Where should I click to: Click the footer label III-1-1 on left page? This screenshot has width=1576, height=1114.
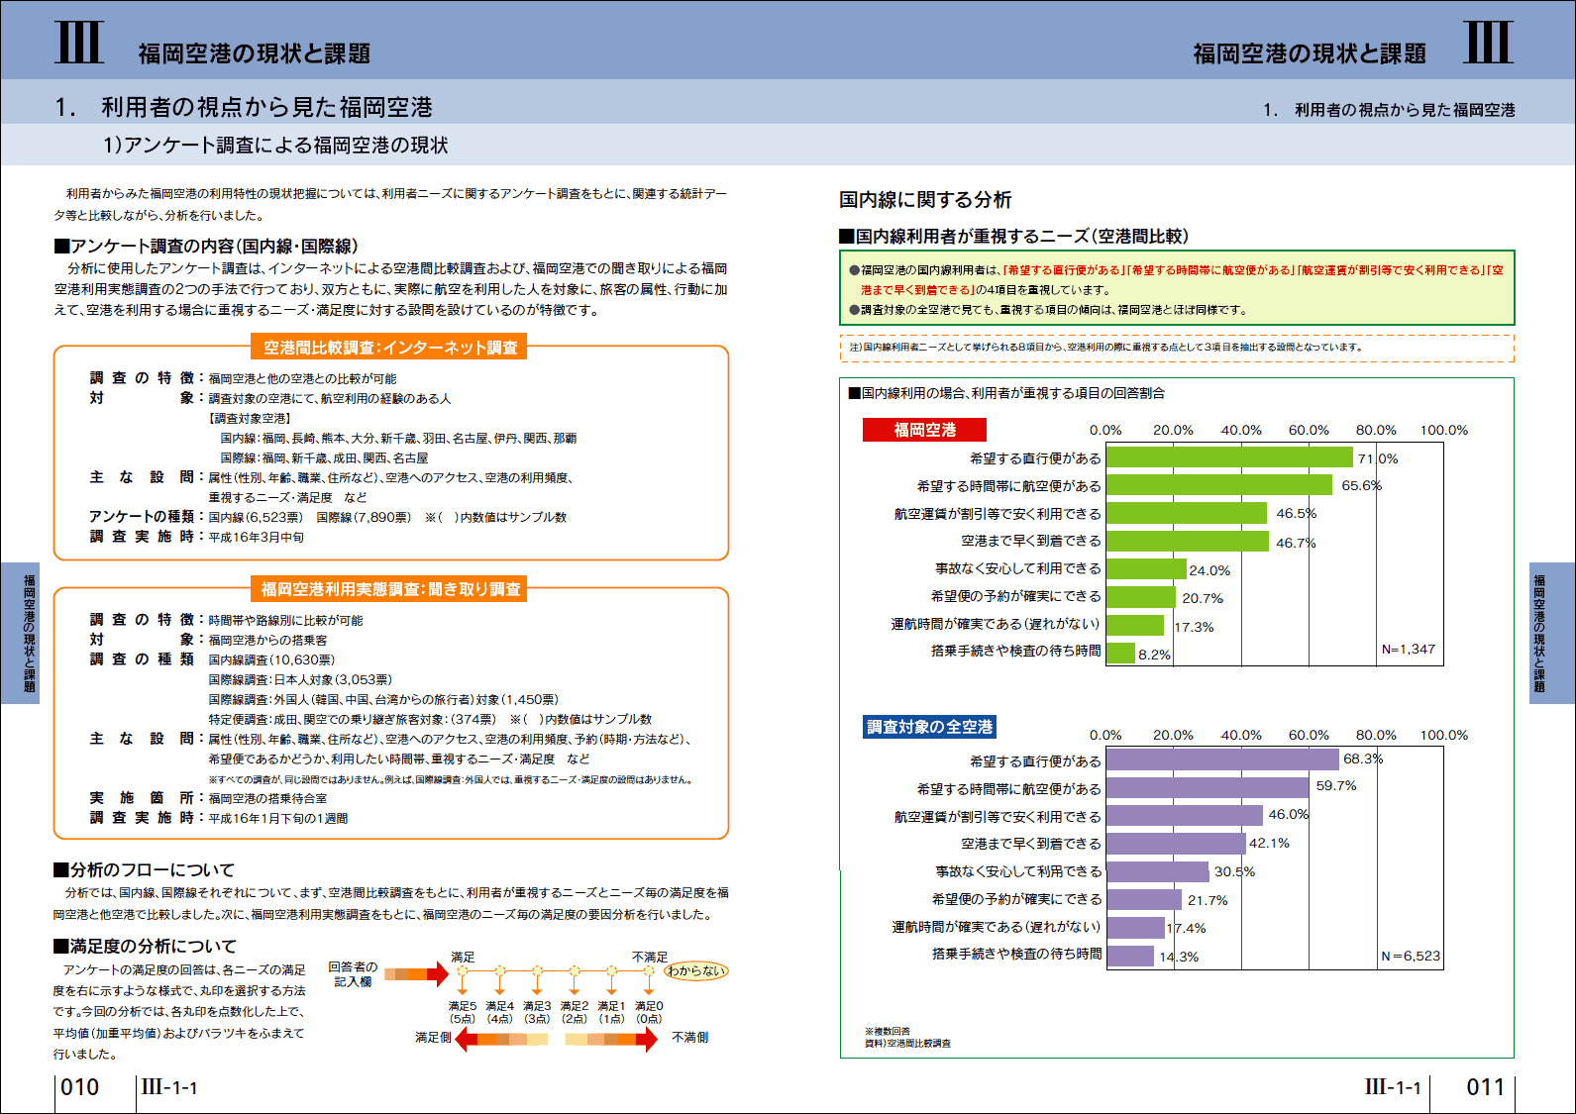(x=169, y=1087)
